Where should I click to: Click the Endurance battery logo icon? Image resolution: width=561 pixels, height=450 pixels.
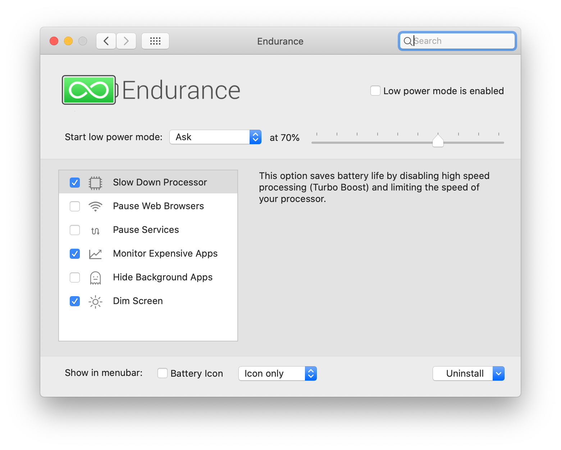[90, 90]
